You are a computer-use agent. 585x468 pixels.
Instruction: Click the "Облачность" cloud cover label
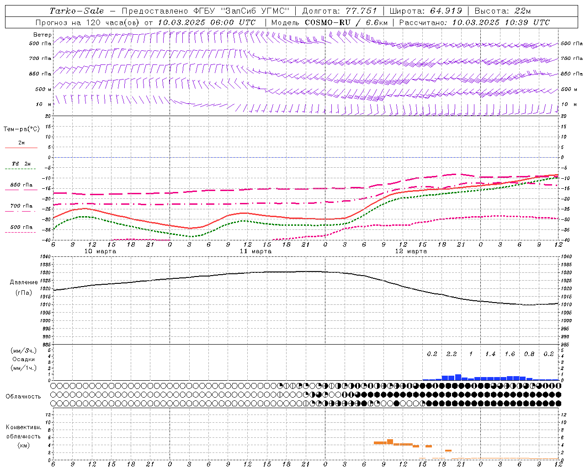(23, 396)
